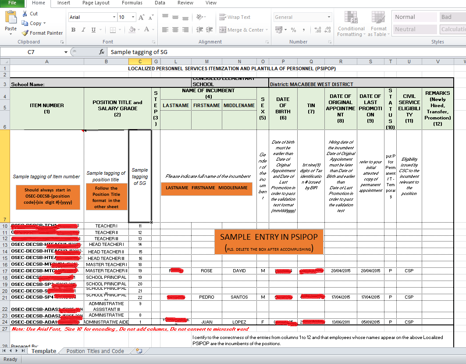Toggle Wrap Text
The width and height of the screenshot is (466, 364).
[x=235, y=17]
